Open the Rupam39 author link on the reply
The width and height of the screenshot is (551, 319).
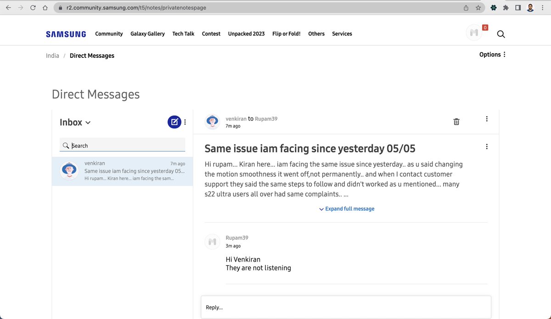coord(237,238)
